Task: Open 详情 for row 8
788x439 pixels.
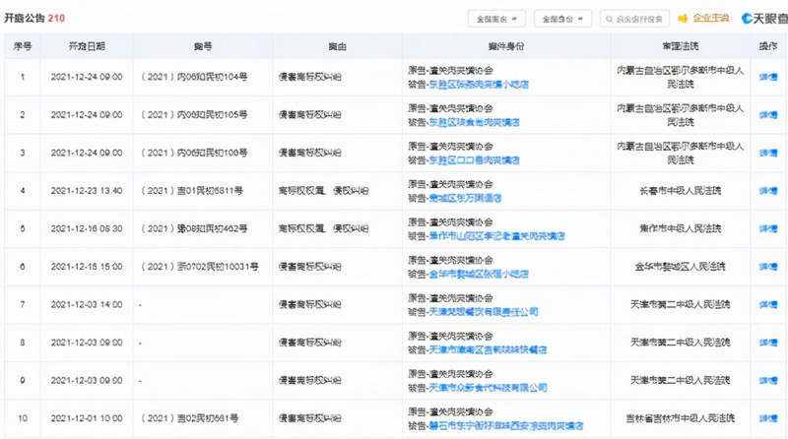Action: [x=768, y=343]
